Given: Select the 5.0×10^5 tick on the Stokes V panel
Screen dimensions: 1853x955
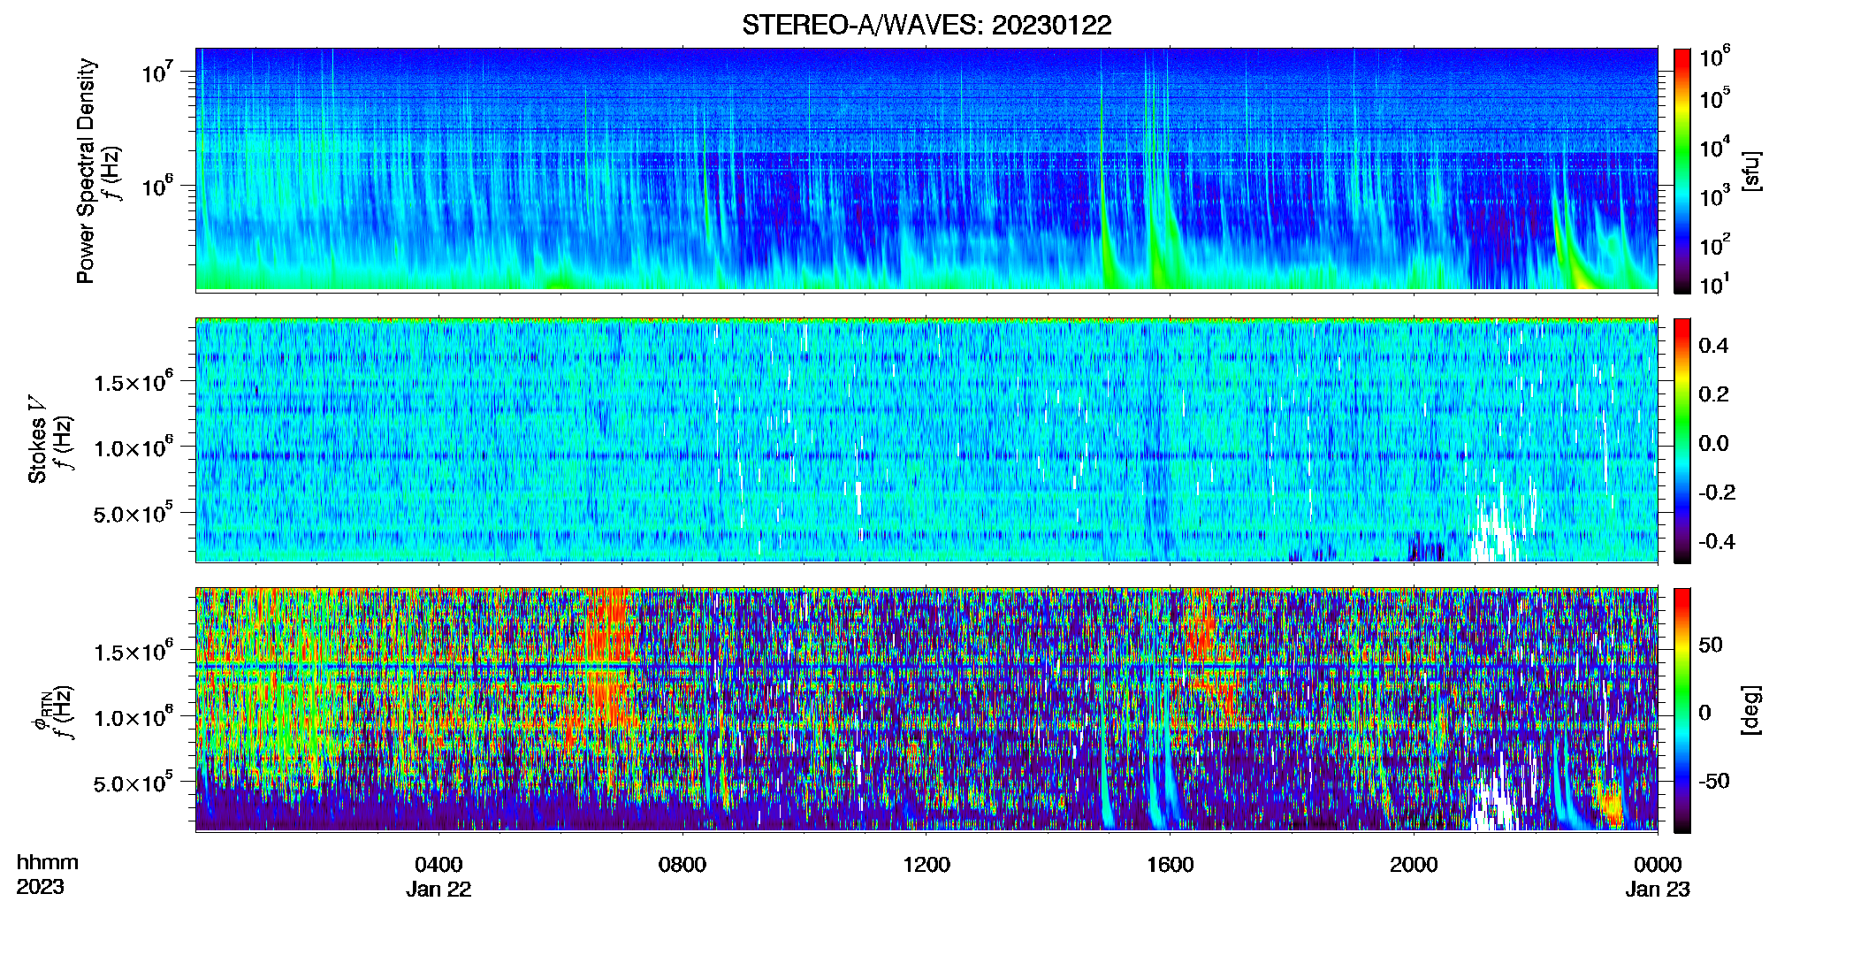Looking at the screenshot, I should tap(133, 512).
